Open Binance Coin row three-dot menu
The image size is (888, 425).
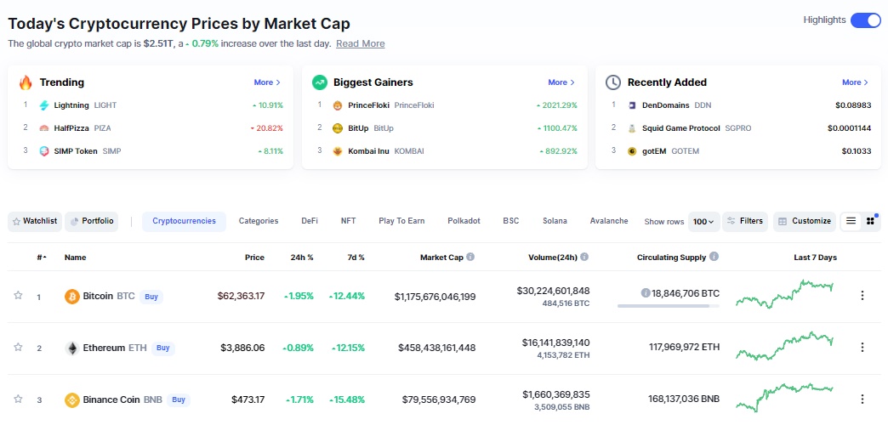pos(862,399)
